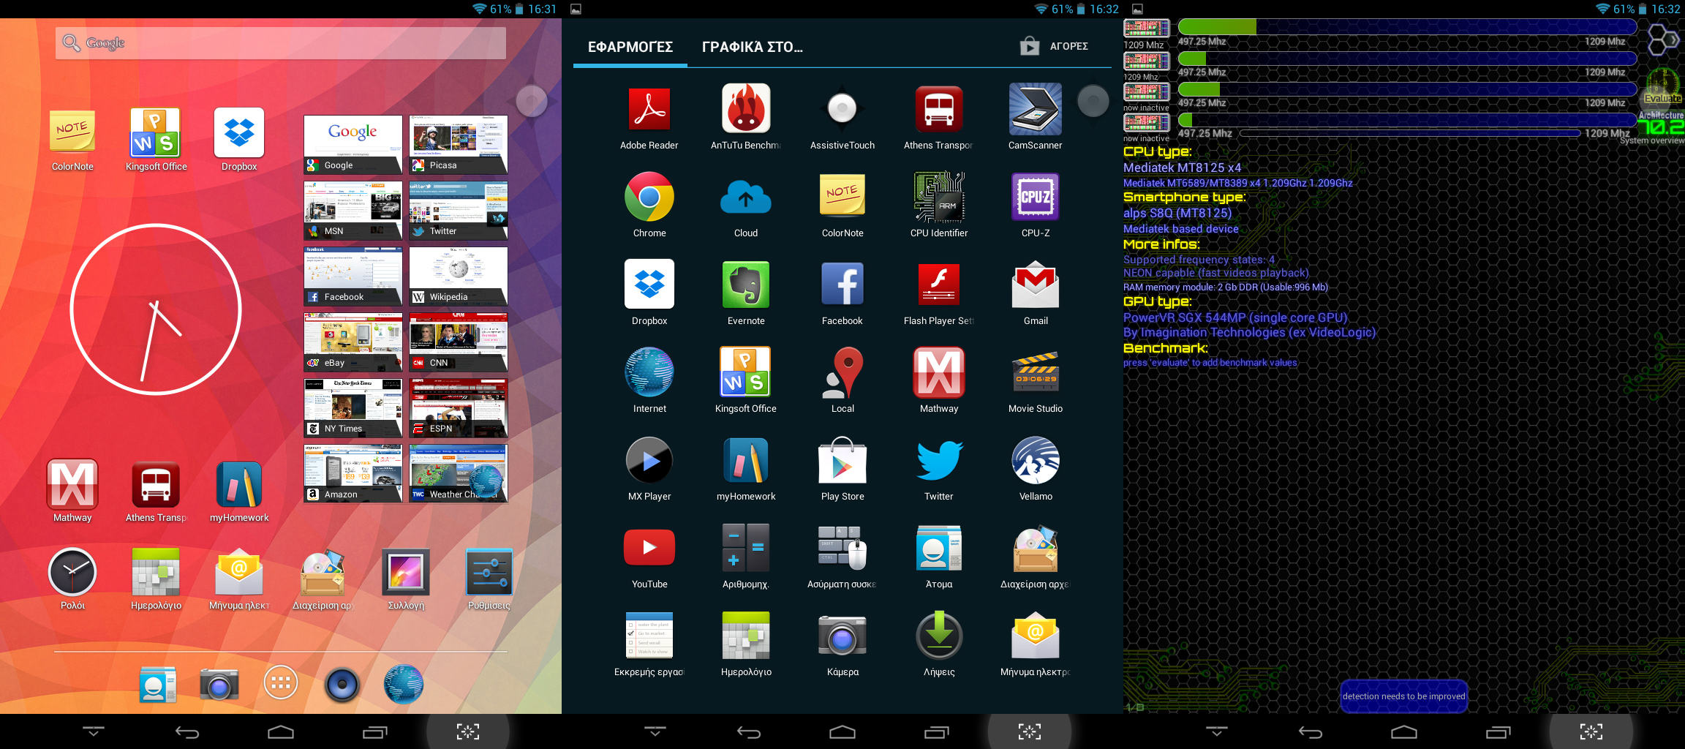Open music speaker icon in dock

pyautogui.click(x=342, y=685)
